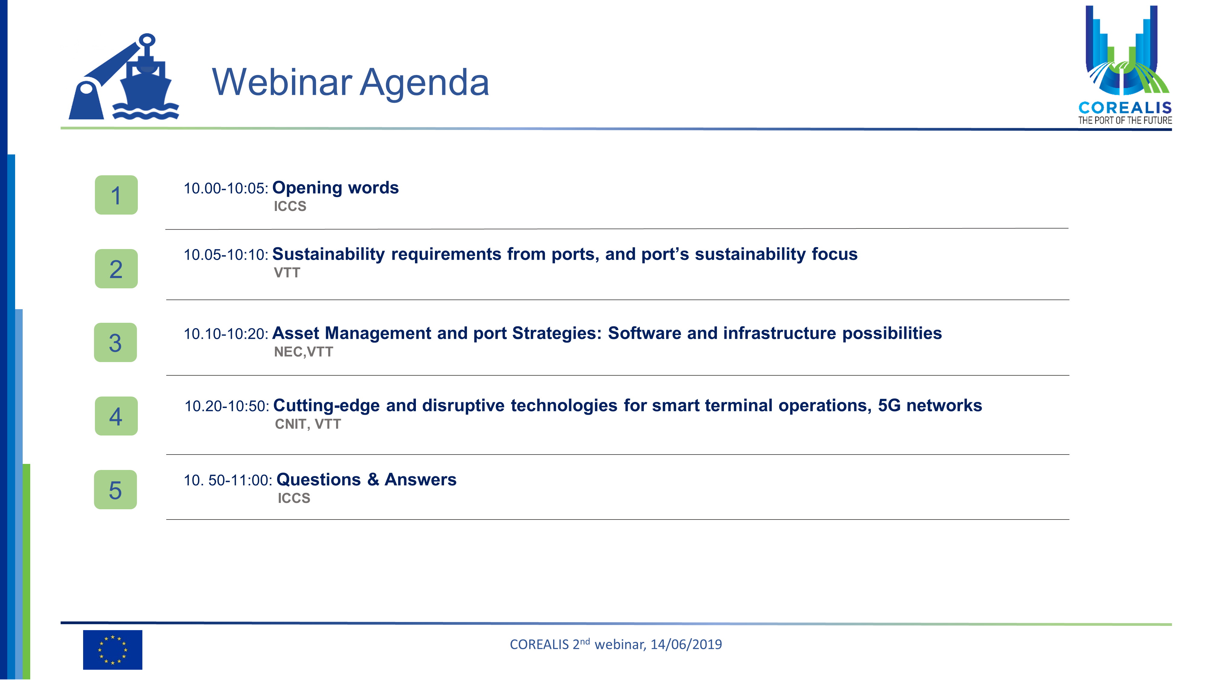Click Cutting-edge and disruptive technologies heading
The width and height of the screenshot is (1209, 680).
tap(628, 406)
